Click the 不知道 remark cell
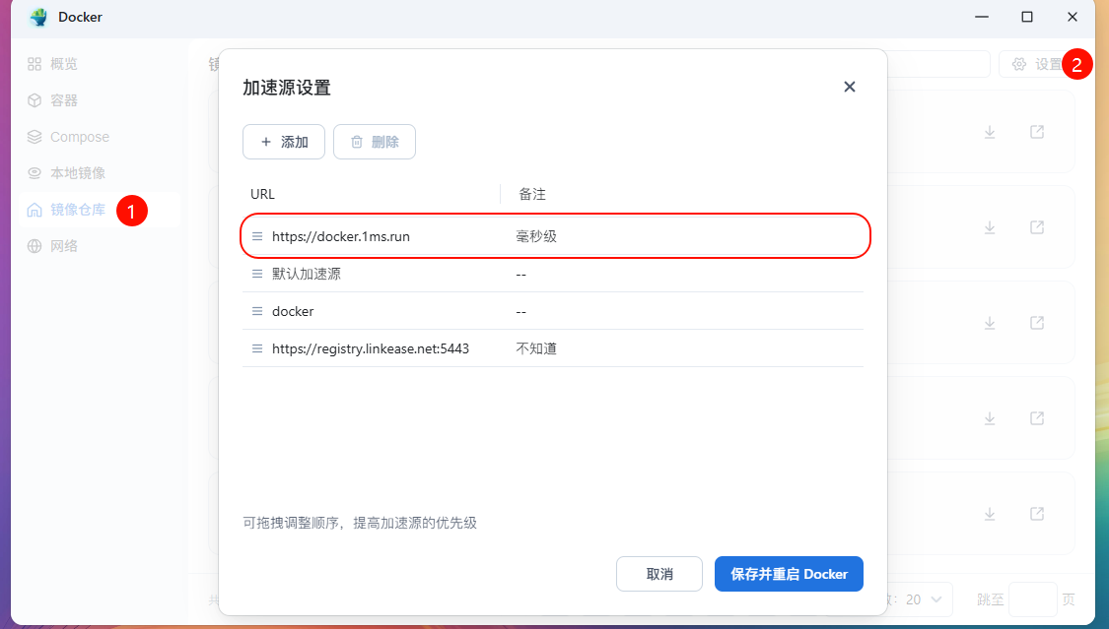The height and width of the screenshot is (629, 1109). [536, 348]
